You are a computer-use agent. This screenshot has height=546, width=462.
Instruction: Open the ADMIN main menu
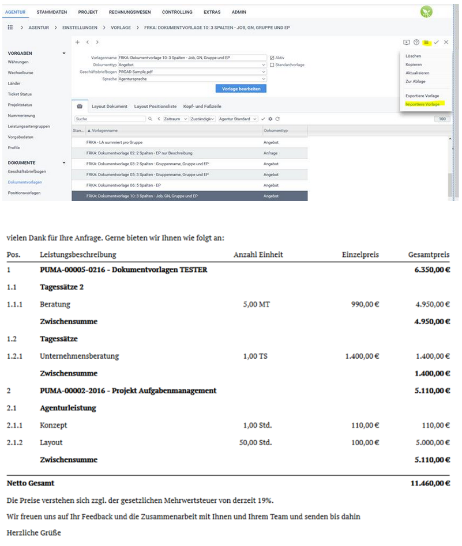point(239,12)
